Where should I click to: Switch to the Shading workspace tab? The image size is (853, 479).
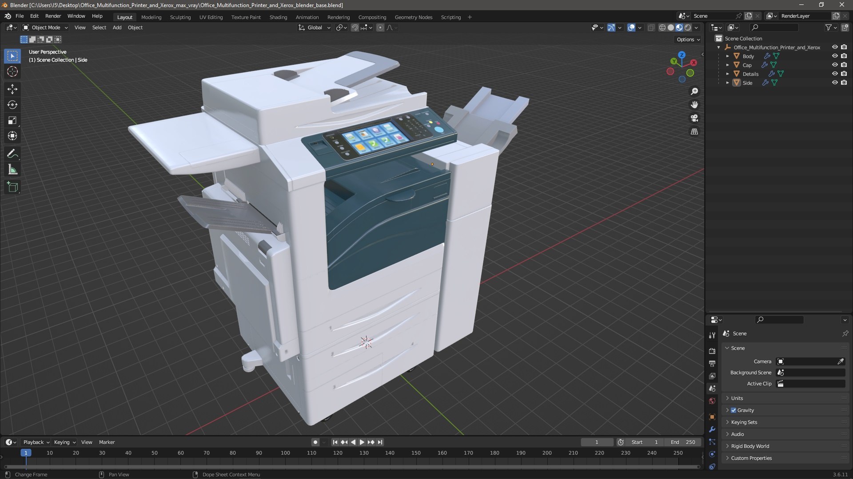click(x=278, y=17)
